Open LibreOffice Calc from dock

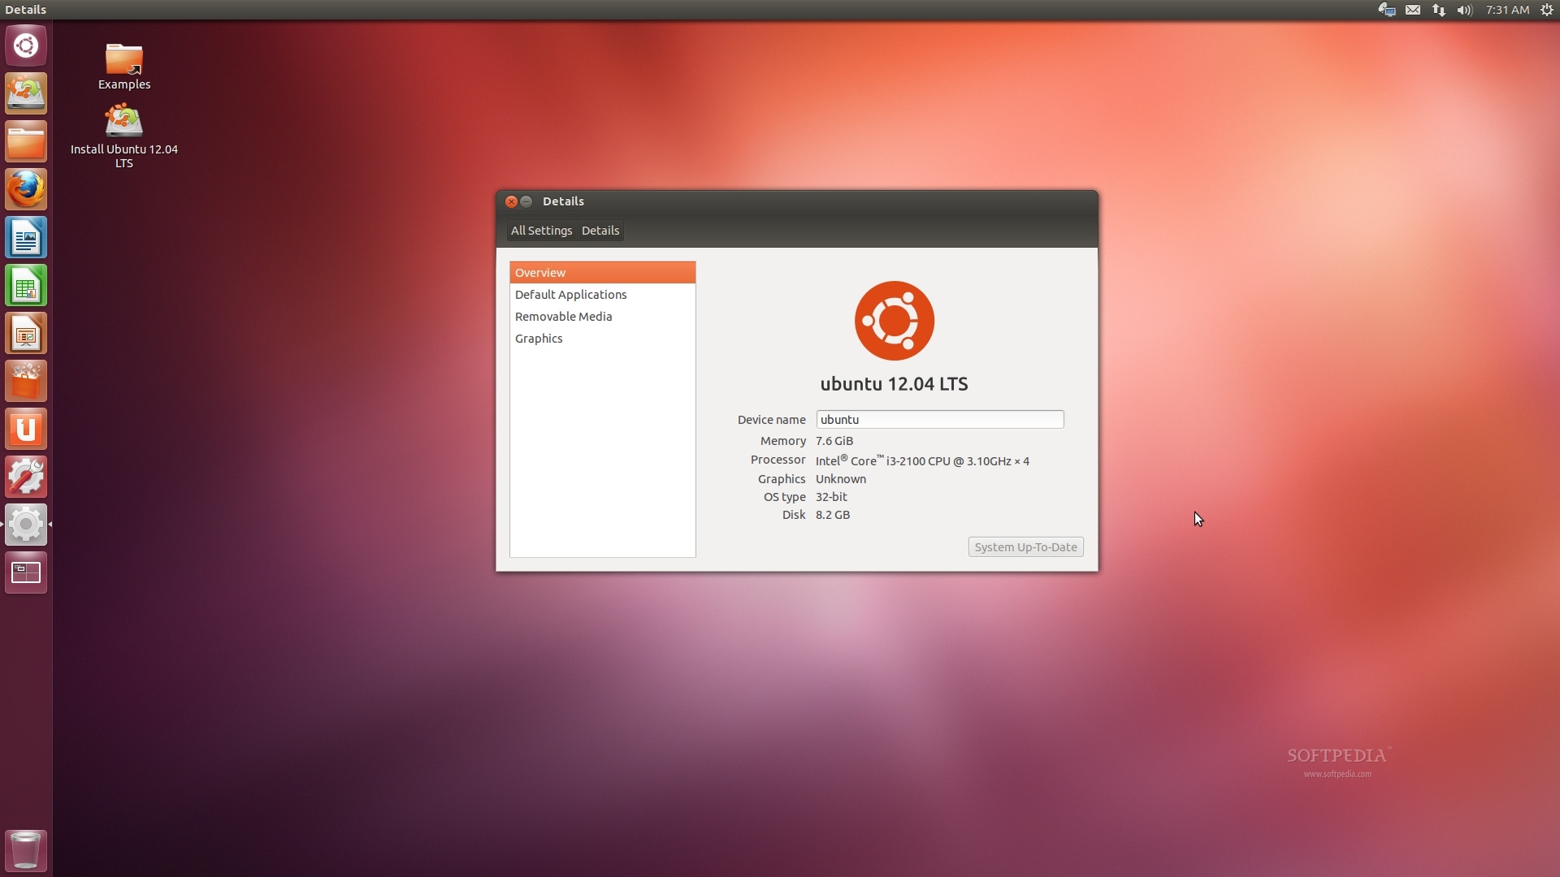(26, 285)
